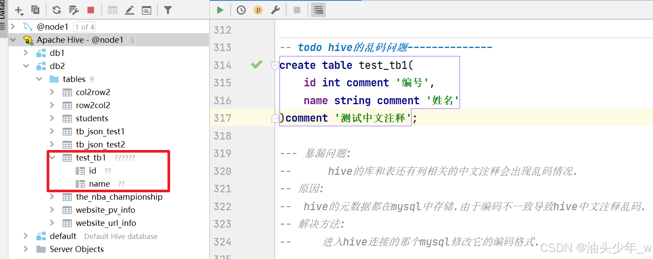Click the Data Source Properties wrench icon
This screenshot has width=653, height=259.
coord(73,10)
